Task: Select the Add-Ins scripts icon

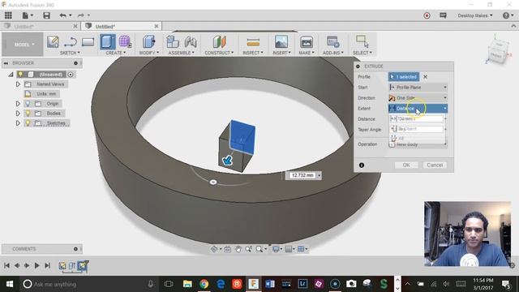Action: [333, 42]
